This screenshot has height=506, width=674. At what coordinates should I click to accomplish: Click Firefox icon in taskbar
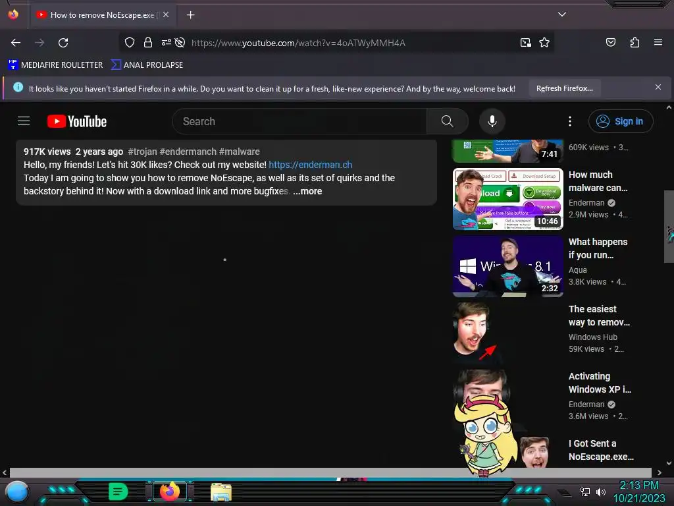tap(169, 492)
